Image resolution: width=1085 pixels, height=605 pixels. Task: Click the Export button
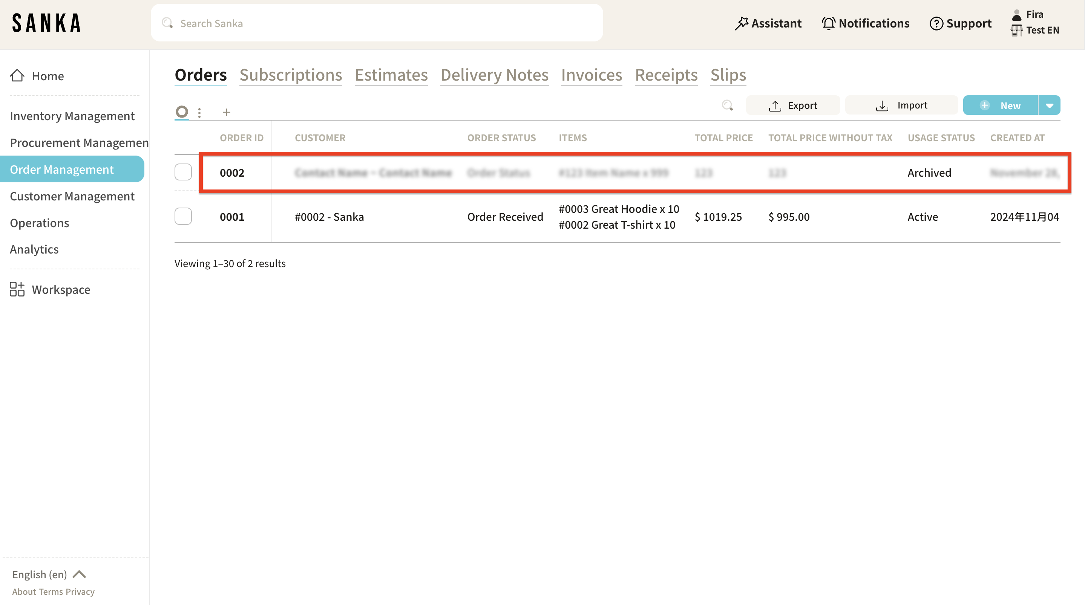793,106
